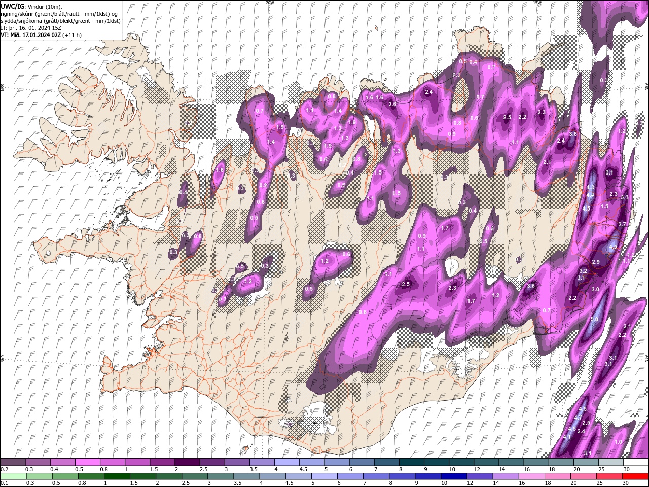Screen dimensions: 649x487
Task: Click the '2.7' snowfall value on map
Action: pos(623,224)
